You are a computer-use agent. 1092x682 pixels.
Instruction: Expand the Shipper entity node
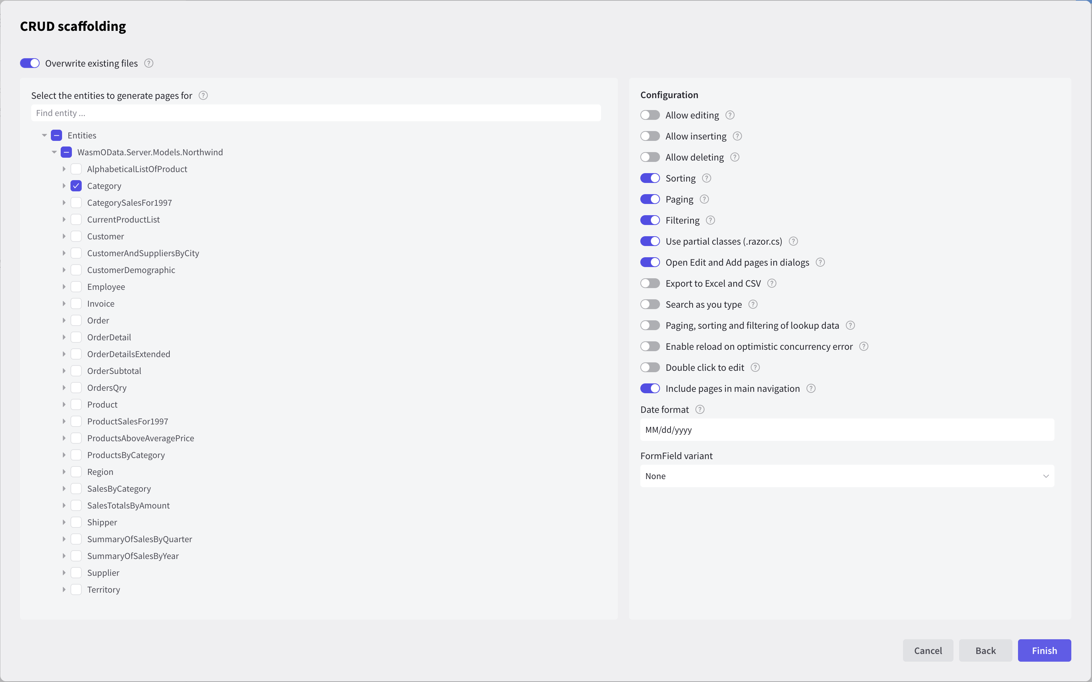tap(64, 522)
